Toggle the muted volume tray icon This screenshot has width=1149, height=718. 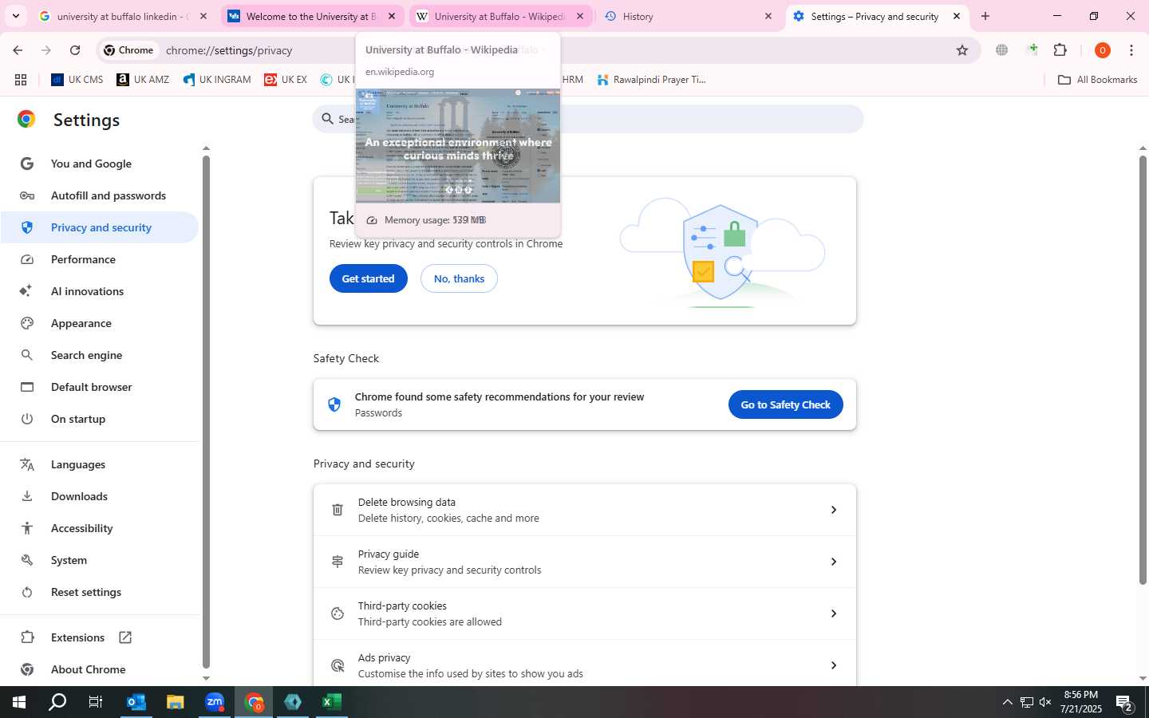click(x=1045, y=702)
